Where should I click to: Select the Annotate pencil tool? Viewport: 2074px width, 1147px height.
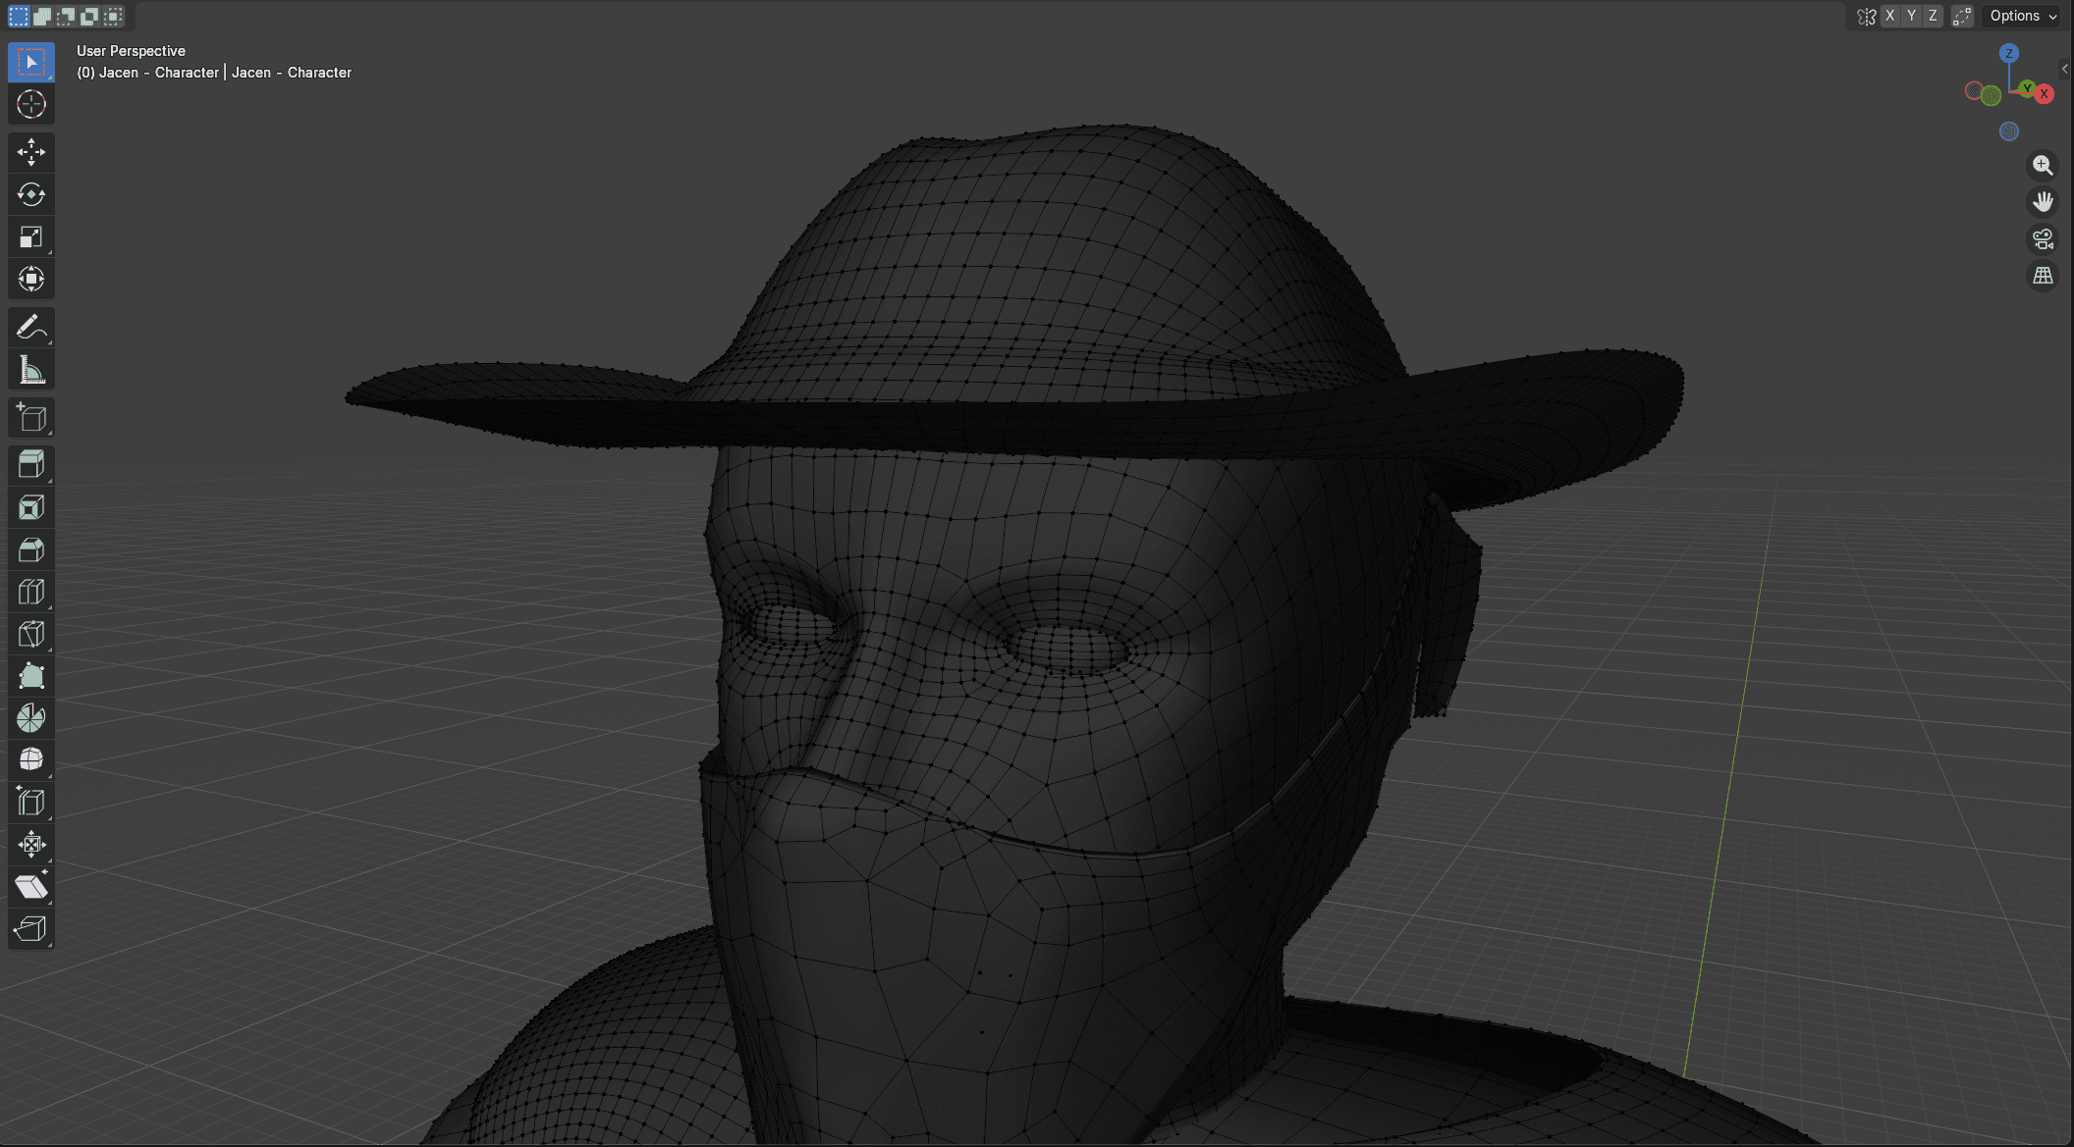(x=30, y=327)
